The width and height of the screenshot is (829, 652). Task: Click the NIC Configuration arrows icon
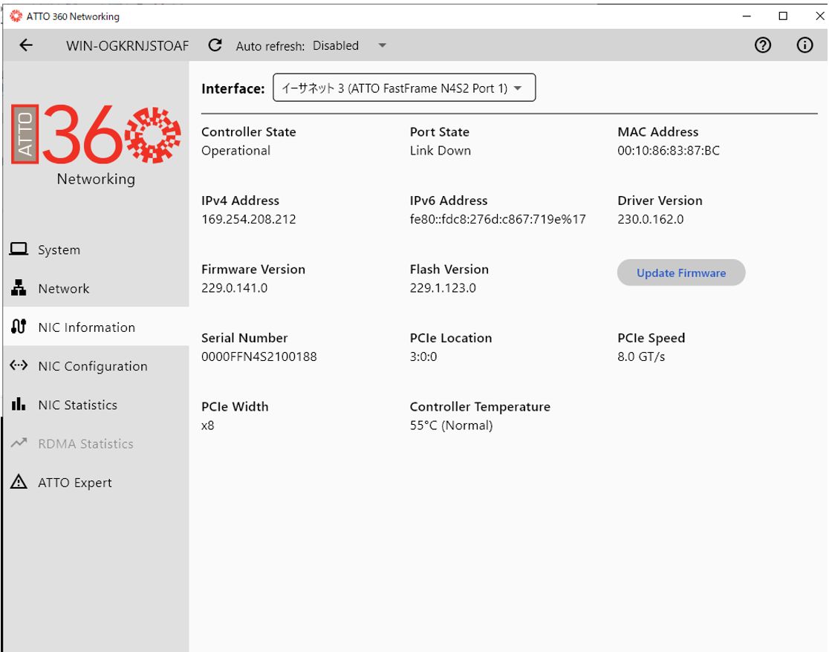point(19,365)
